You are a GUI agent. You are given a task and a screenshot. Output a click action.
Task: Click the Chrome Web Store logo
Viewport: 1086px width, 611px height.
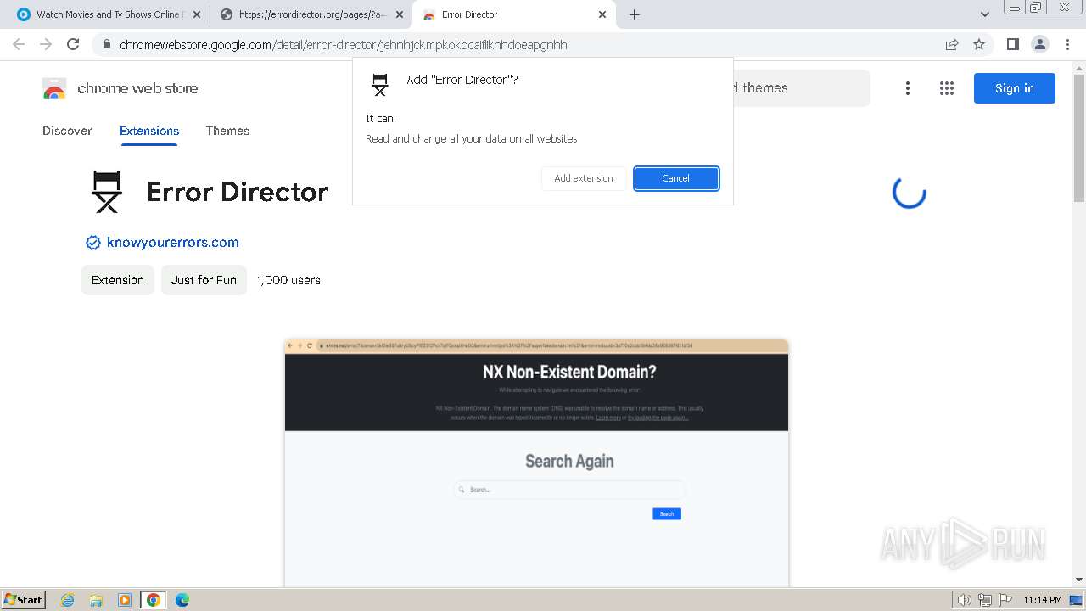(x=120, y=88)
